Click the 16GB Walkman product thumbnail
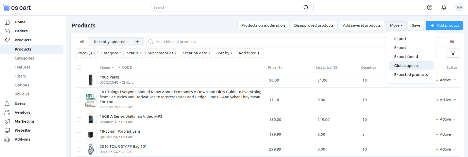 click(91, 119)
